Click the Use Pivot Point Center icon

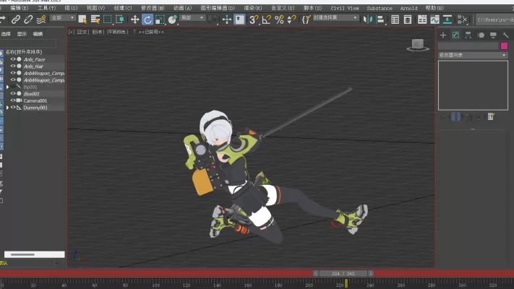click(x=214, y=20)
